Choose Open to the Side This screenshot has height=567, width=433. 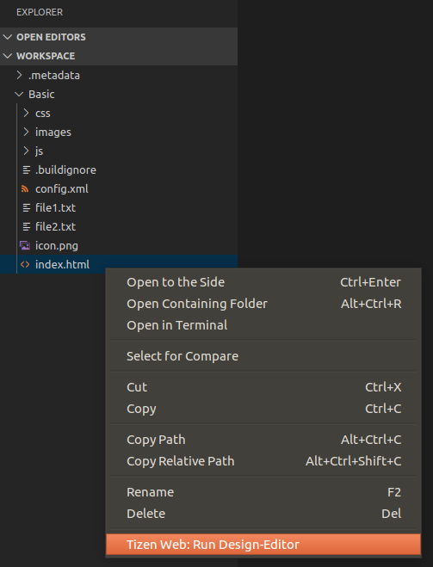[x=263, y=282]
